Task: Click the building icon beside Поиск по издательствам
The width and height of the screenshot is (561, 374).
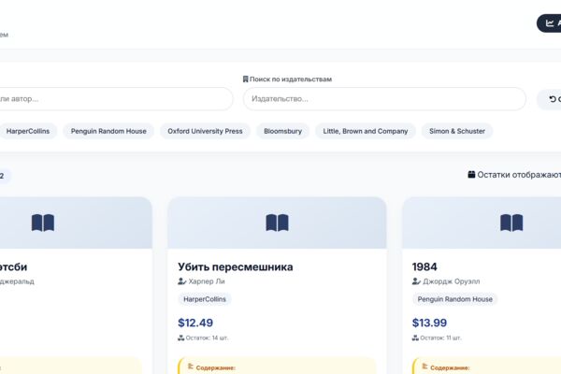Action: click(245, 79)
